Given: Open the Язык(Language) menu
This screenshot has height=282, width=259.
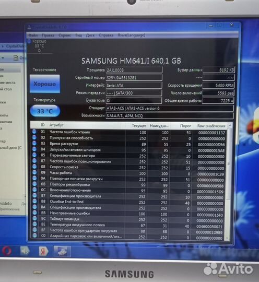Looking at the screenshot, I should 131,36.
